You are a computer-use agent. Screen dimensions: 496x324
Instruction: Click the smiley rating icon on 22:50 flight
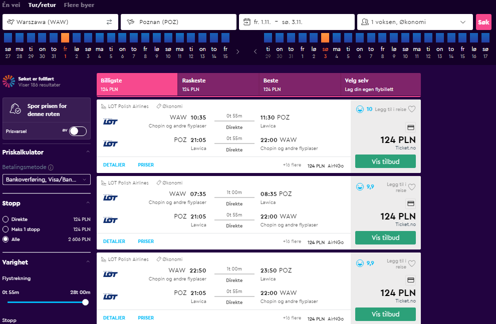pos(360,263)
